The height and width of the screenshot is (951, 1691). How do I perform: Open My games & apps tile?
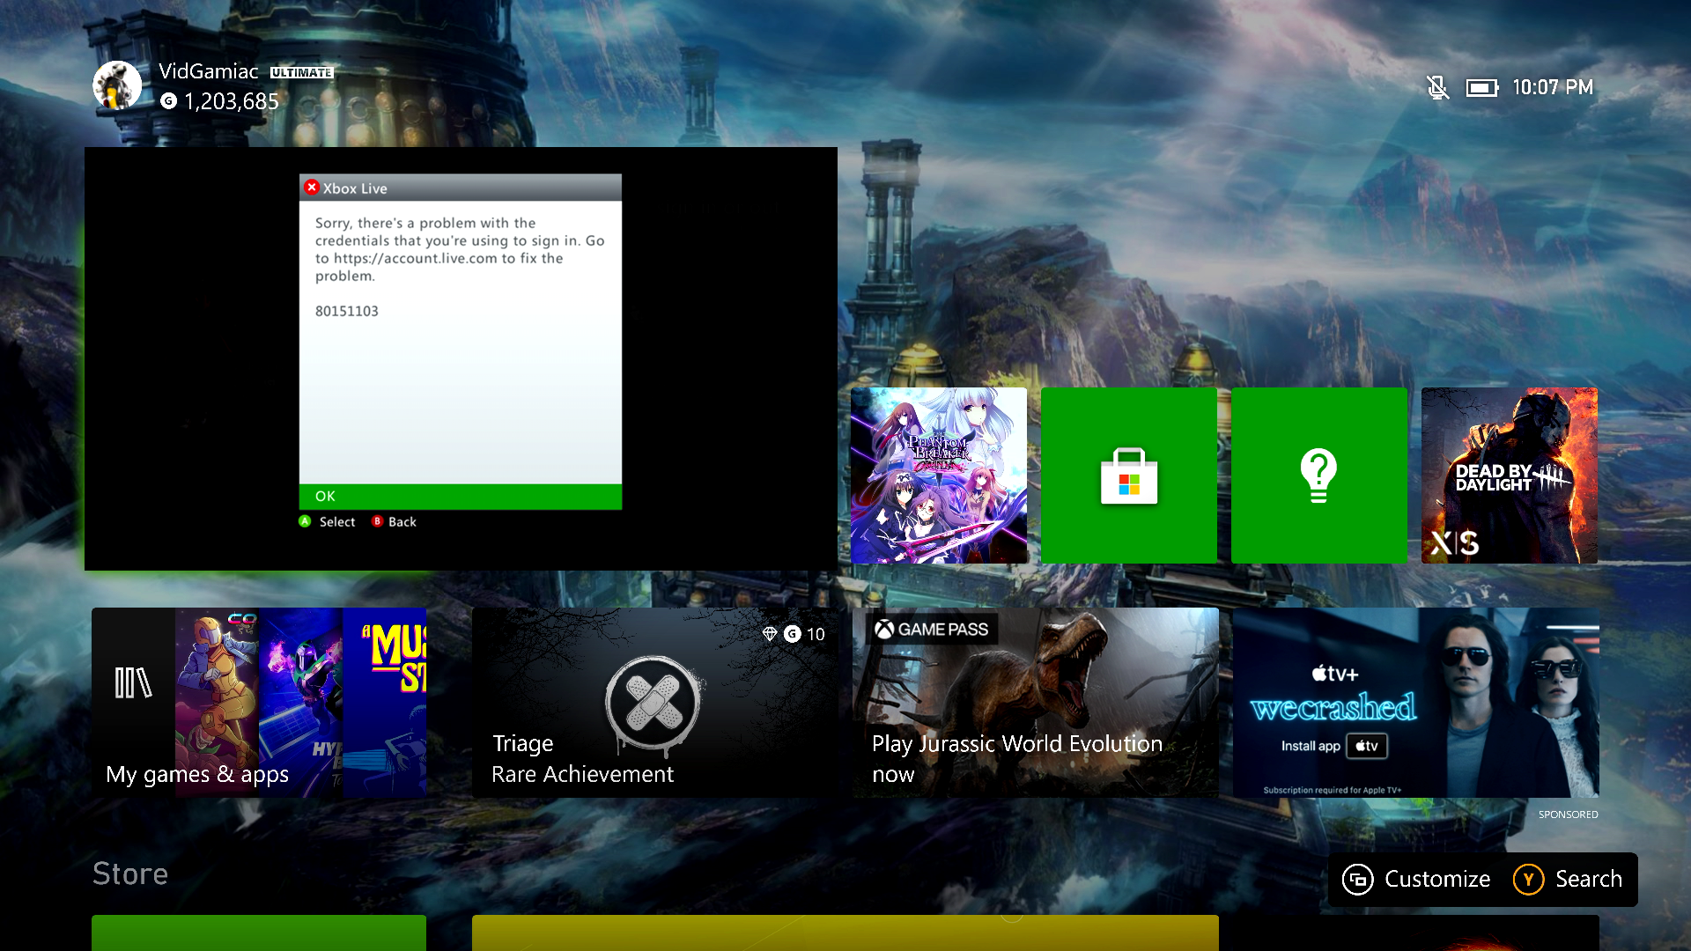click(259, 703)
